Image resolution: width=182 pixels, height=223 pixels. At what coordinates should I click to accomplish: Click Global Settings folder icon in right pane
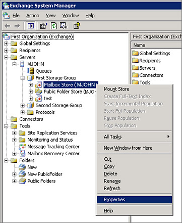pos(135,53)
